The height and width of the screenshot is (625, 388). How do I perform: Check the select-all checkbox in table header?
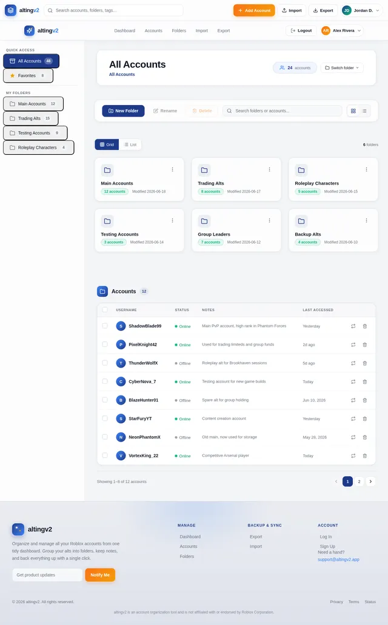pyautogui.click(x=105, y=310)
